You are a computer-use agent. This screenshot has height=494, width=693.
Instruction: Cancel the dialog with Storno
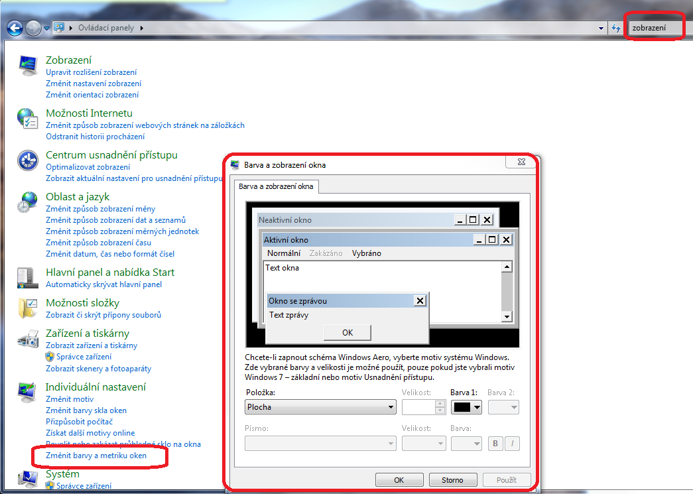452,480
